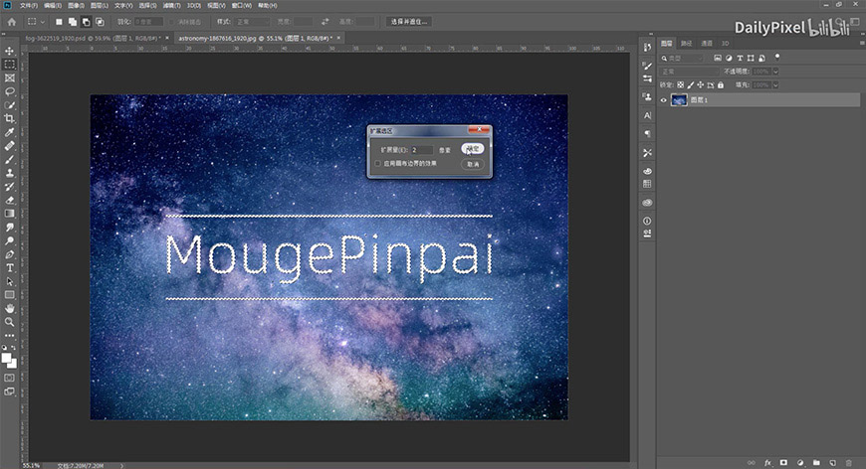Open the Style (样式) dropdown
Screen dimensions: 866x469
(x=253, y=22)
